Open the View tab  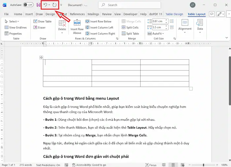(x=117, y=14)
